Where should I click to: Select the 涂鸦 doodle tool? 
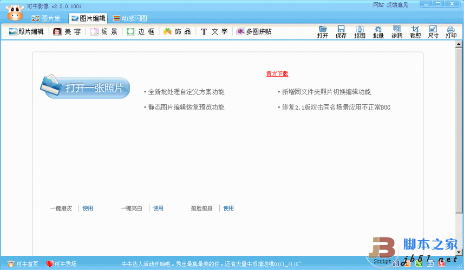coord(397,32)
